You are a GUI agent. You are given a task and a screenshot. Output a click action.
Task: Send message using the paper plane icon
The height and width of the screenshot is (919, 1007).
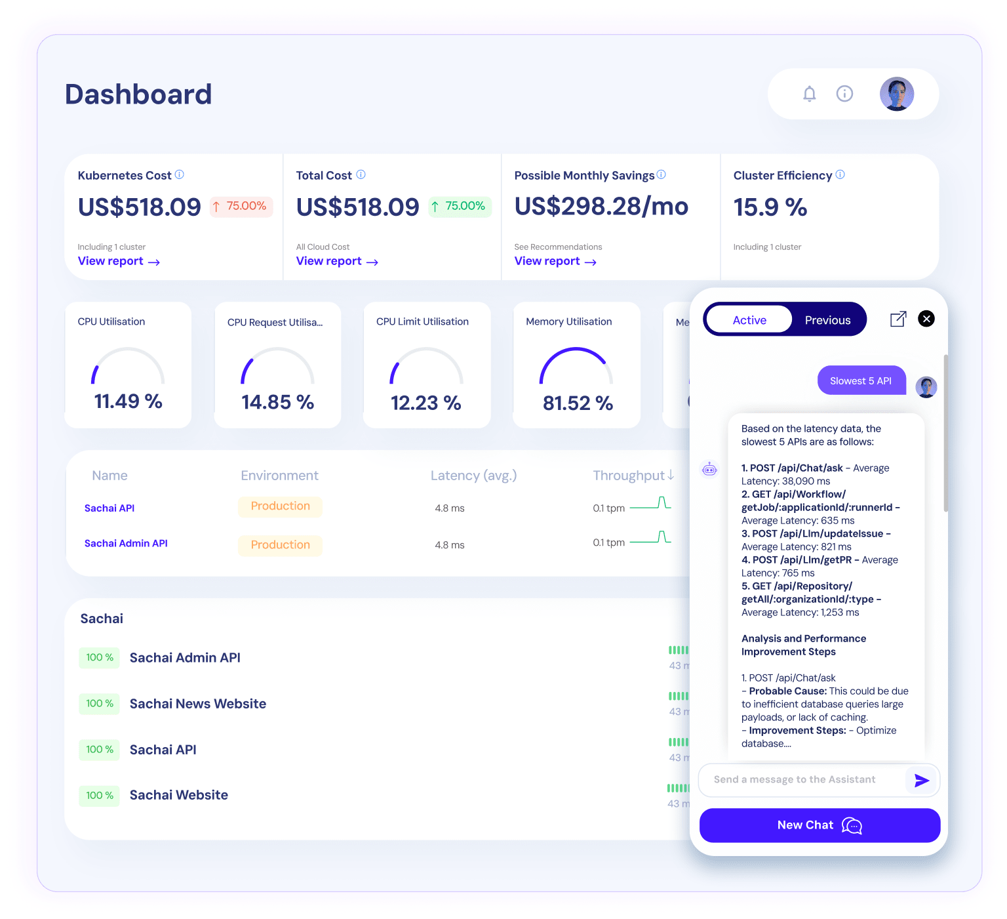920,780
